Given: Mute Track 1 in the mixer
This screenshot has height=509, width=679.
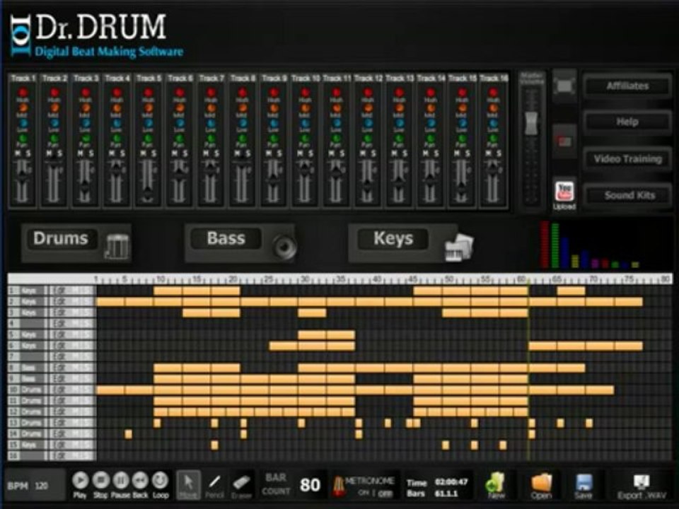Looking at the screenshot, I should click(18, 153).
